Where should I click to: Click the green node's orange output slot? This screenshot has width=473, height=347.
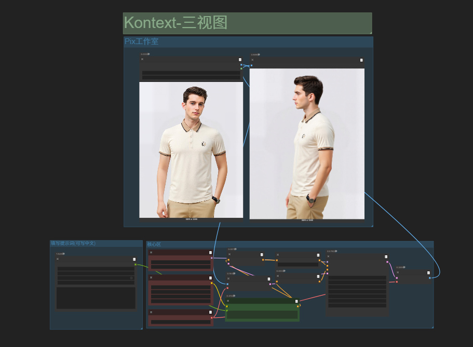[298, 307]
